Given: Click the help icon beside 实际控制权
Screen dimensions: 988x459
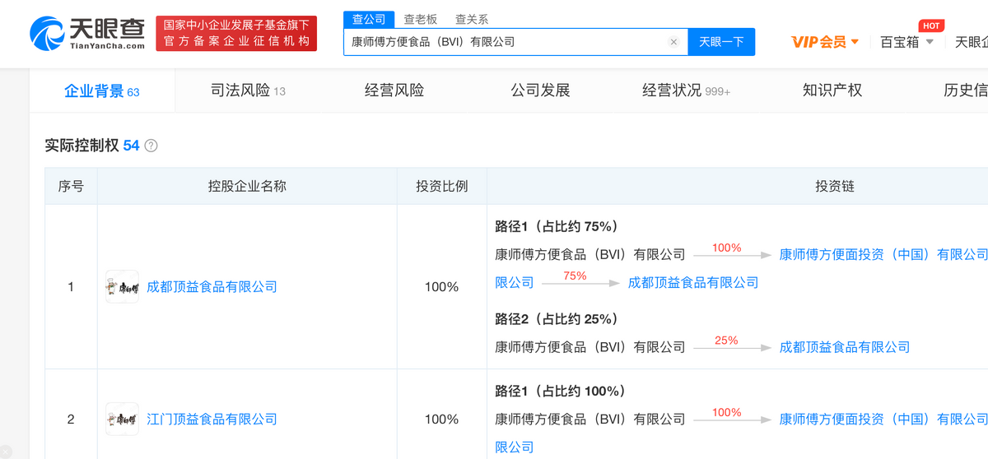Looking at the screenshot, I should coord(151,146).
